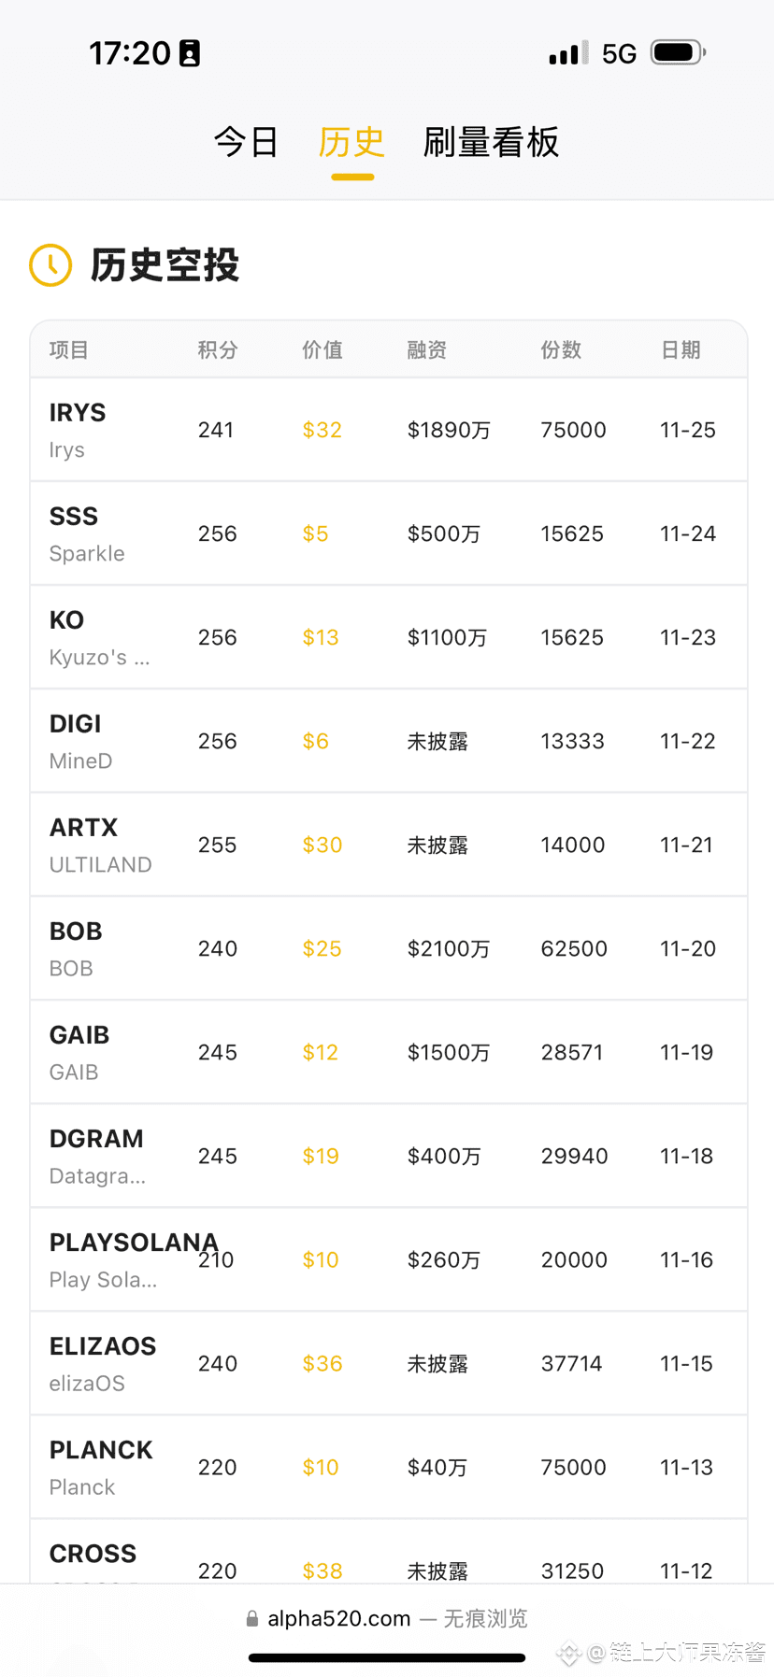Tap the clock icon beside 历史空投
774x1677 pixels.
pyautogui.click(x=50, y=265)
